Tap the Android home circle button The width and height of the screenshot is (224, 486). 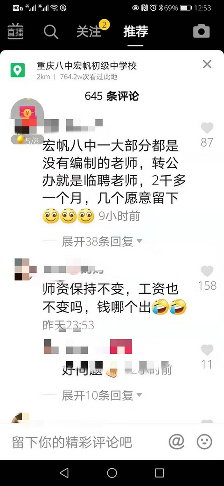(112, 472)
